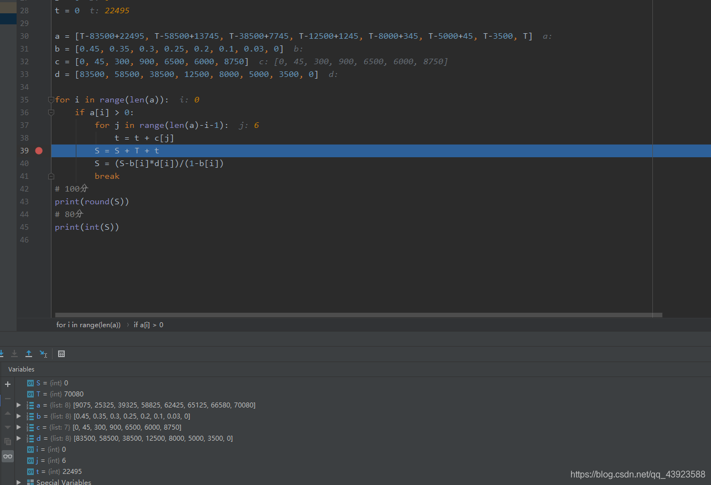Click inline debug hint 'j: 6'
Image resolution: width=711 pixels, height=485 pixels.
[x=249, y=125]
